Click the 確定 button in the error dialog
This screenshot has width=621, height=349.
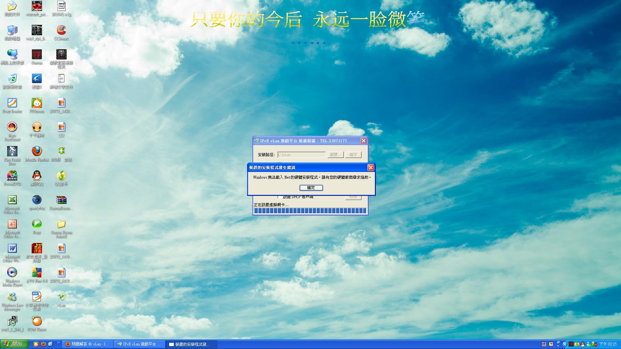(311, 188)
